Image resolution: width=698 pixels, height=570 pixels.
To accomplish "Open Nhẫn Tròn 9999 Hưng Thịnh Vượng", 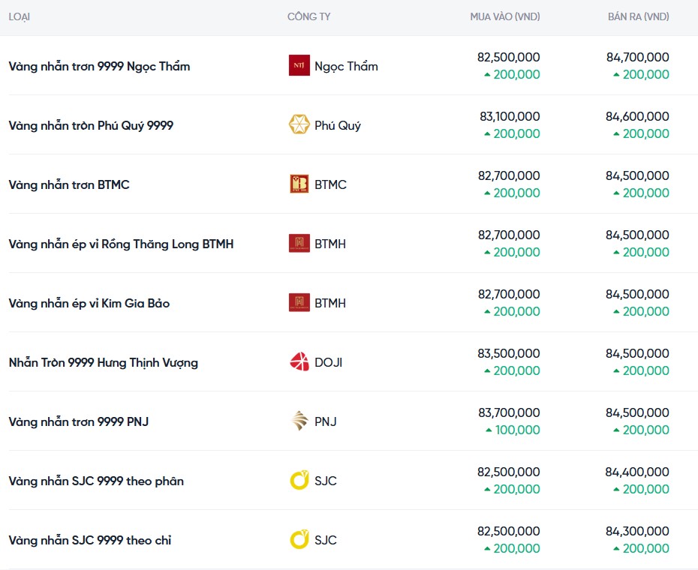I will click(103, 362).
